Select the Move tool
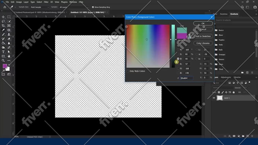 point(3,17)
